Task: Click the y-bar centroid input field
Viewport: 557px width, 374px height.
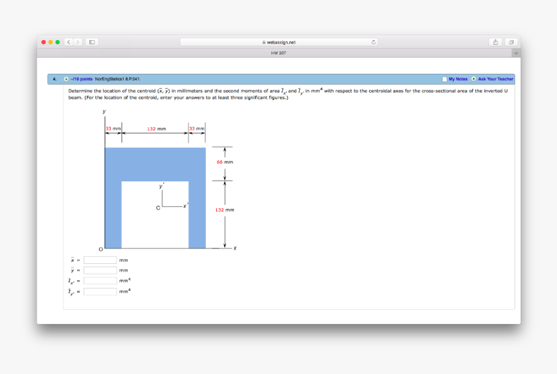Action: tap(100, 270)
